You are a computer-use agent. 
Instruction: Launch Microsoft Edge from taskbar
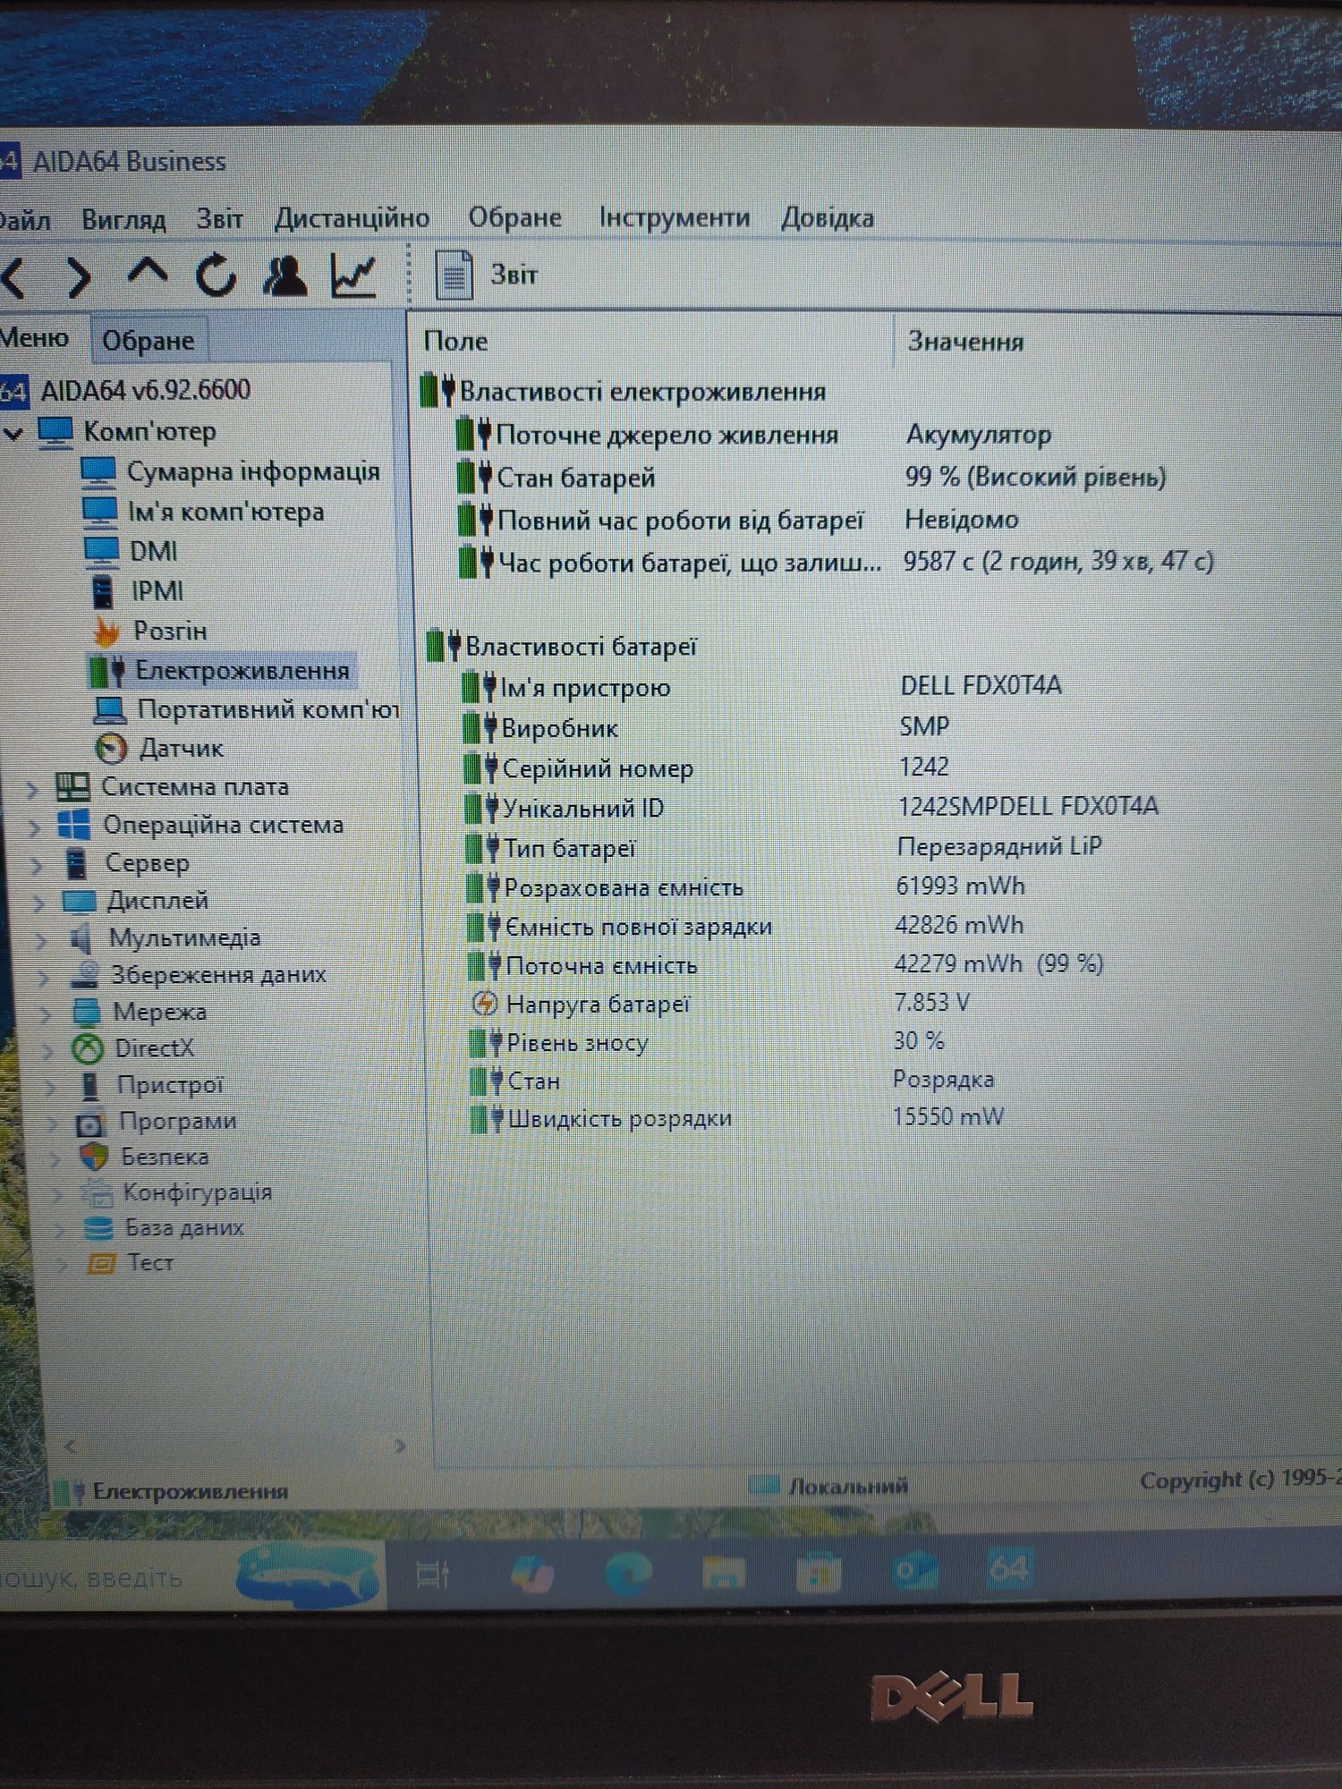[x=627, y=1574]
